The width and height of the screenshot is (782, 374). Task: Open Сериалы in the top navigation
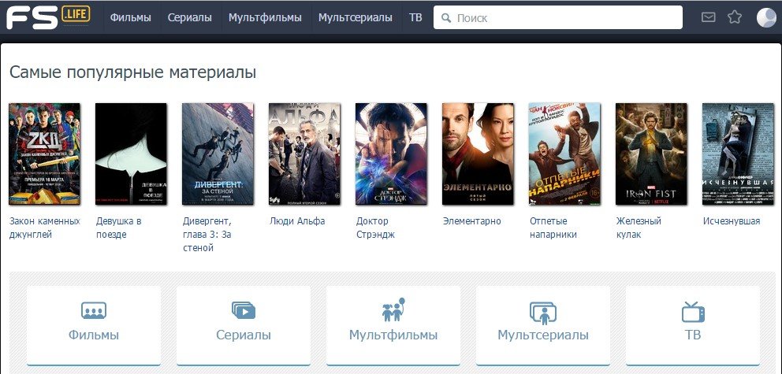click(x=189, y=18)
